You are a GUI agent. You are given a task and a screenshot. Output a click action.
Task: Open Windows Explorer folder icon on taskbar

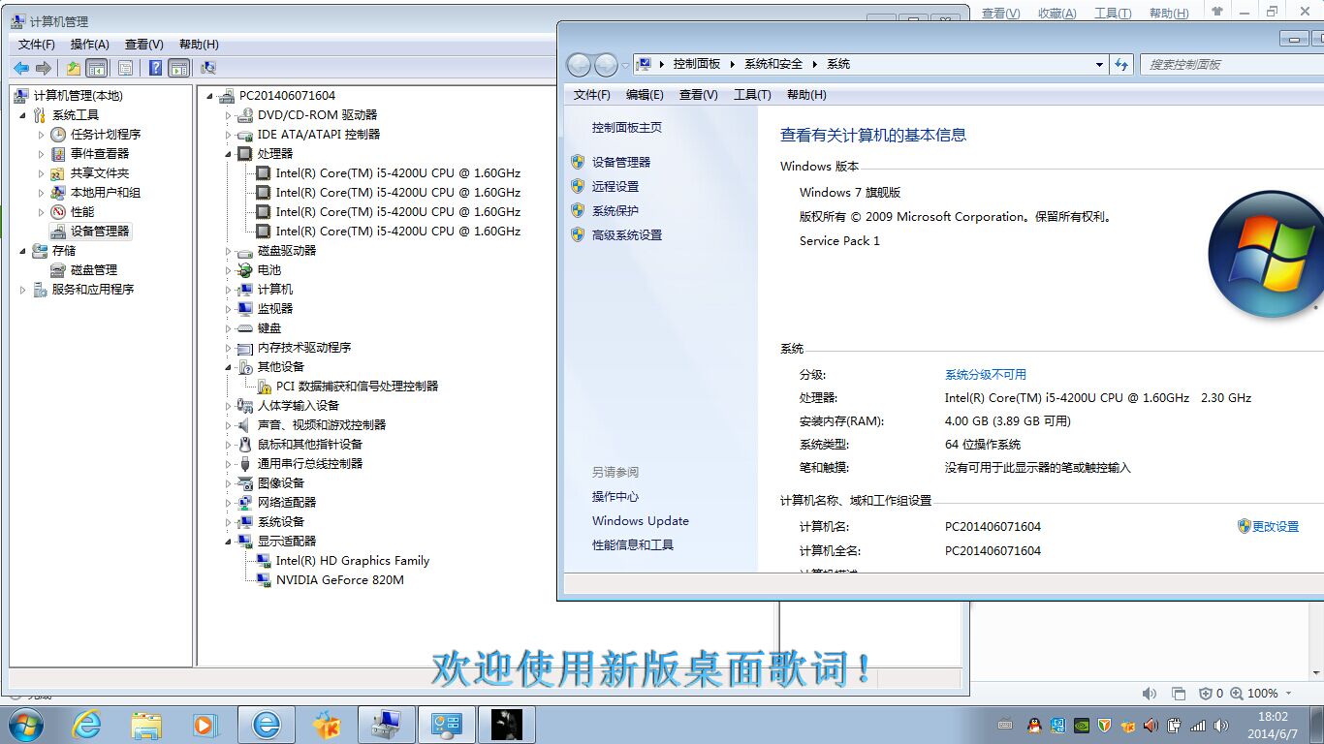(x=146, y=724)
